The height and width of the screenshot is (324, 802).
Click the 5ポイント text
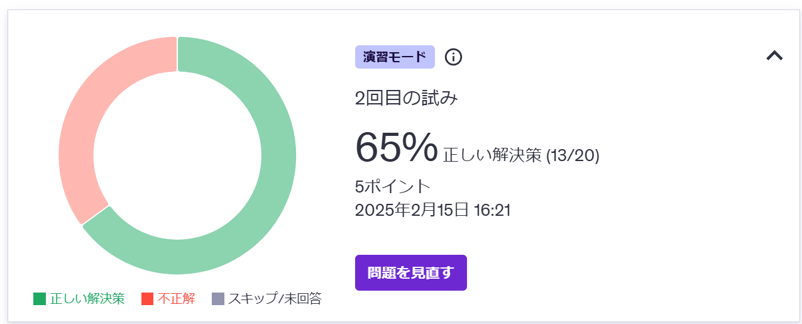pyautogui.click(x=393, y=187)
